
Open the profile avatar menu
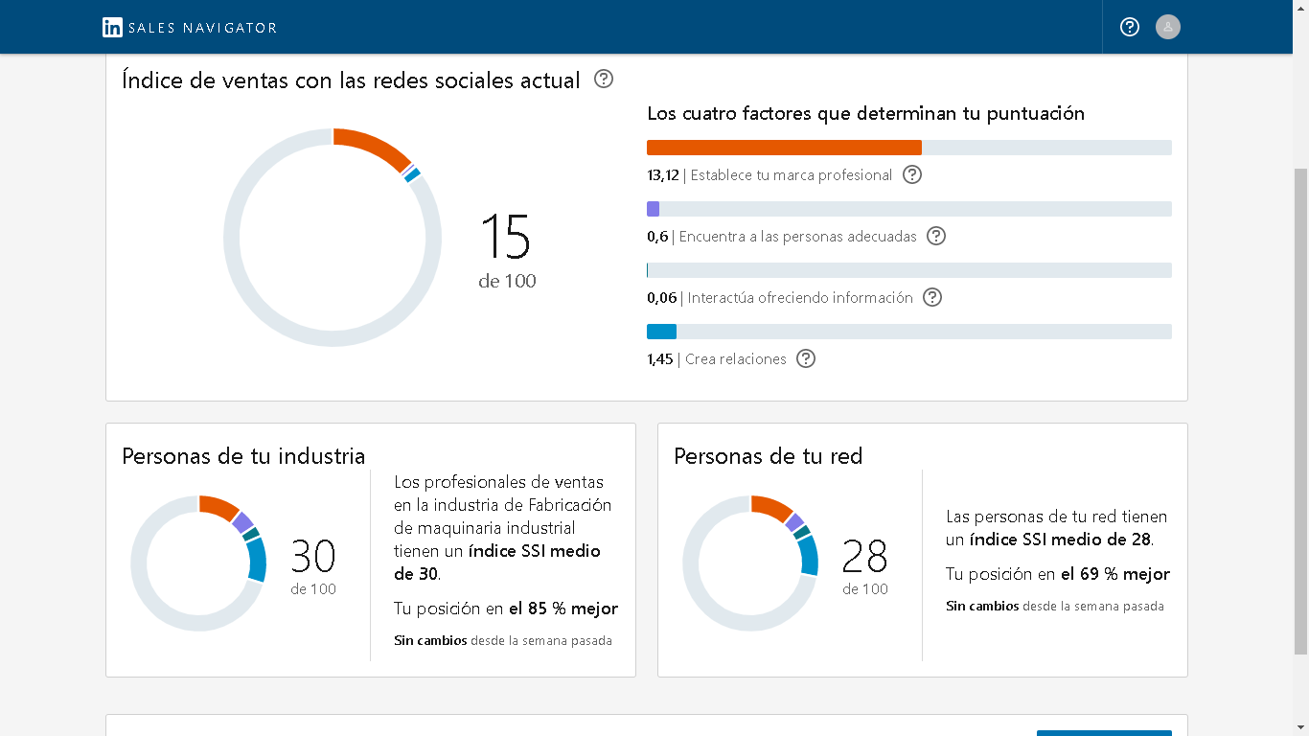[1167, 27]
